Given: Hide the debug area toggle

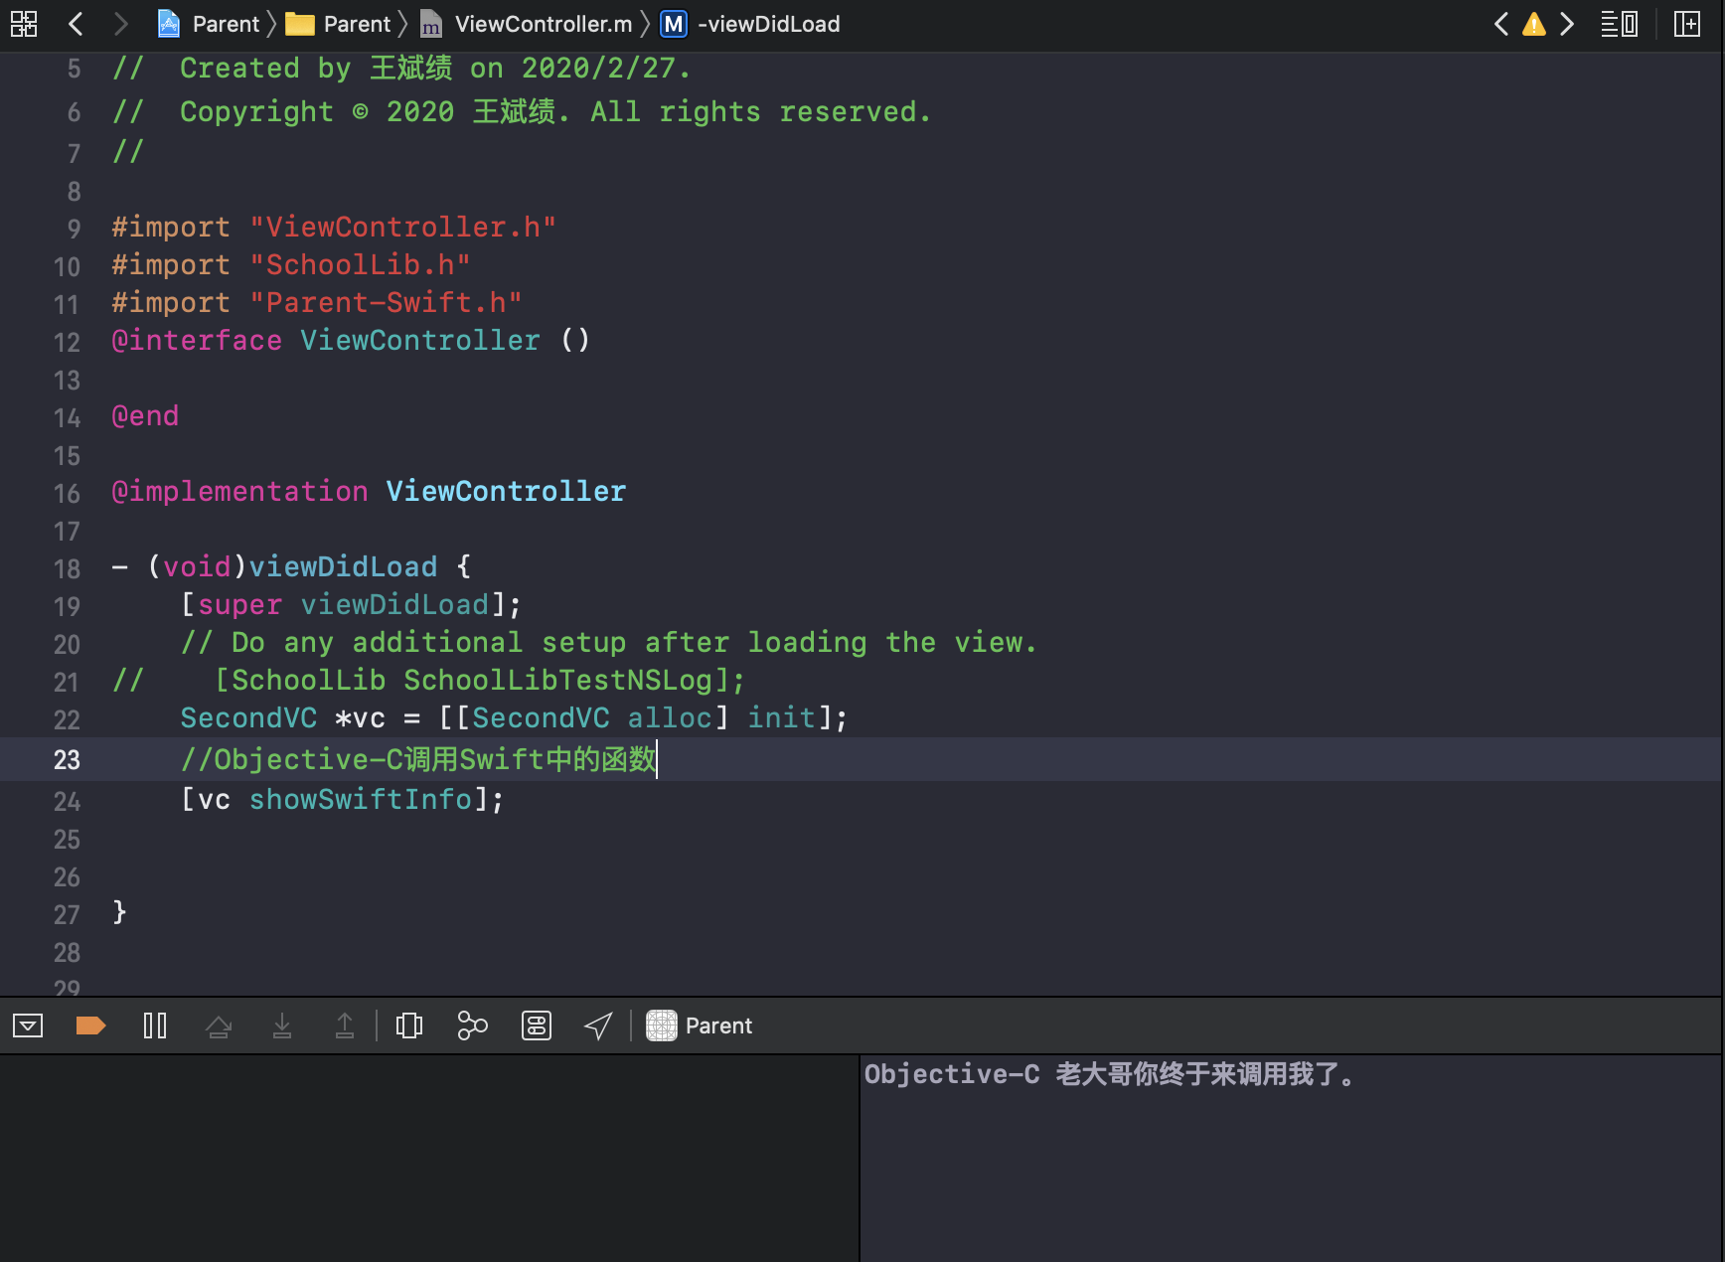Looking at the screenshot, I should pyautogui.click(x=28, y=1025).
